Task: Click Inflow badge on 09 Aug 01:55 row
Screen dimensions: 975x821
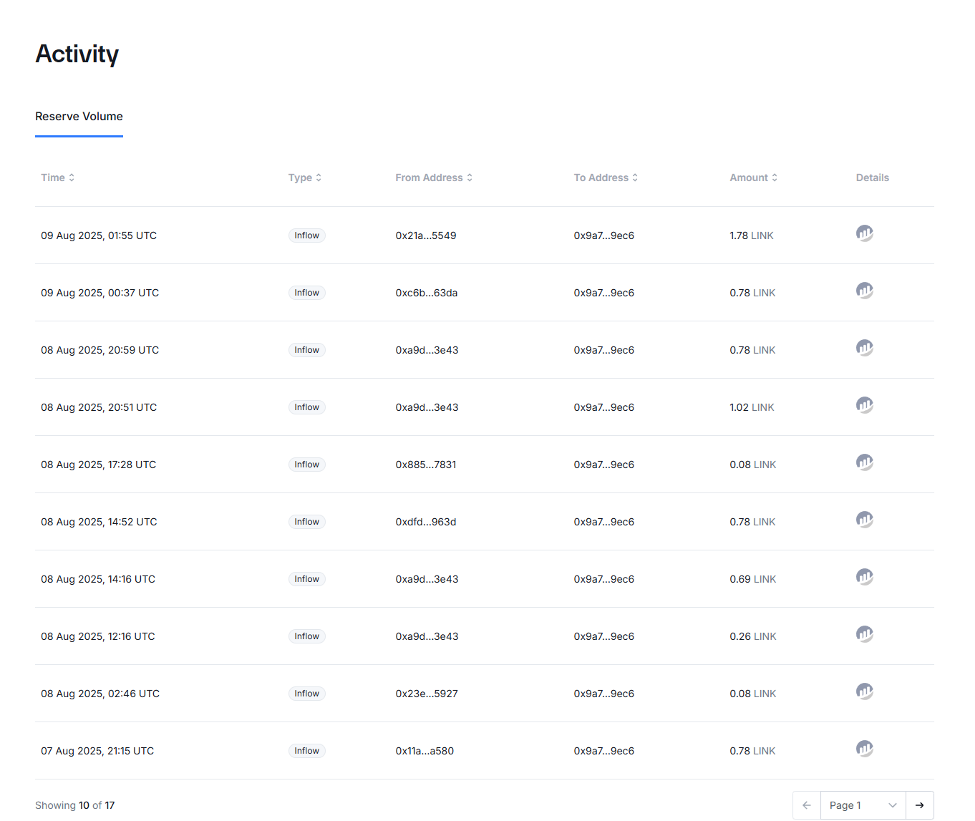Action: (307, 235)
